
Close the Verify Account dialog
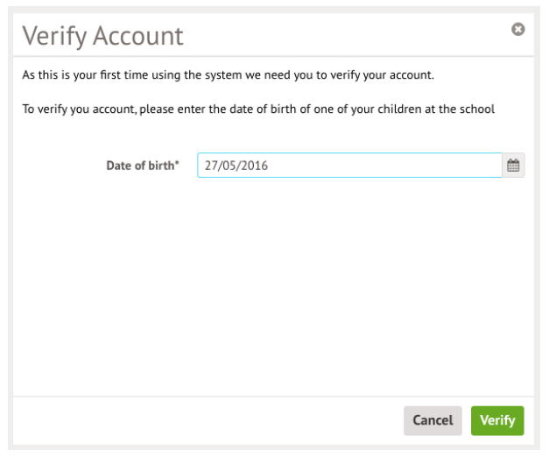click(x=517, y=30)
